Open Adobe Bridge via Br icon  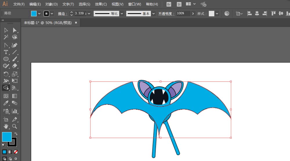tap(169, 4)
